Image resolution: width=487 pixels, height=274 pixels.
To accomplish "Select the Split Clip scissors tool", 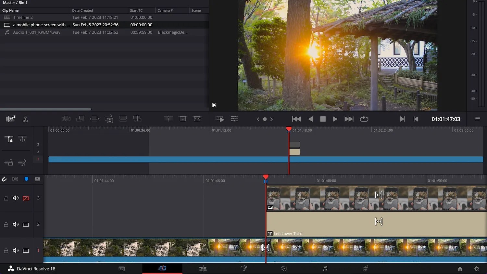I will coord(25,119).
